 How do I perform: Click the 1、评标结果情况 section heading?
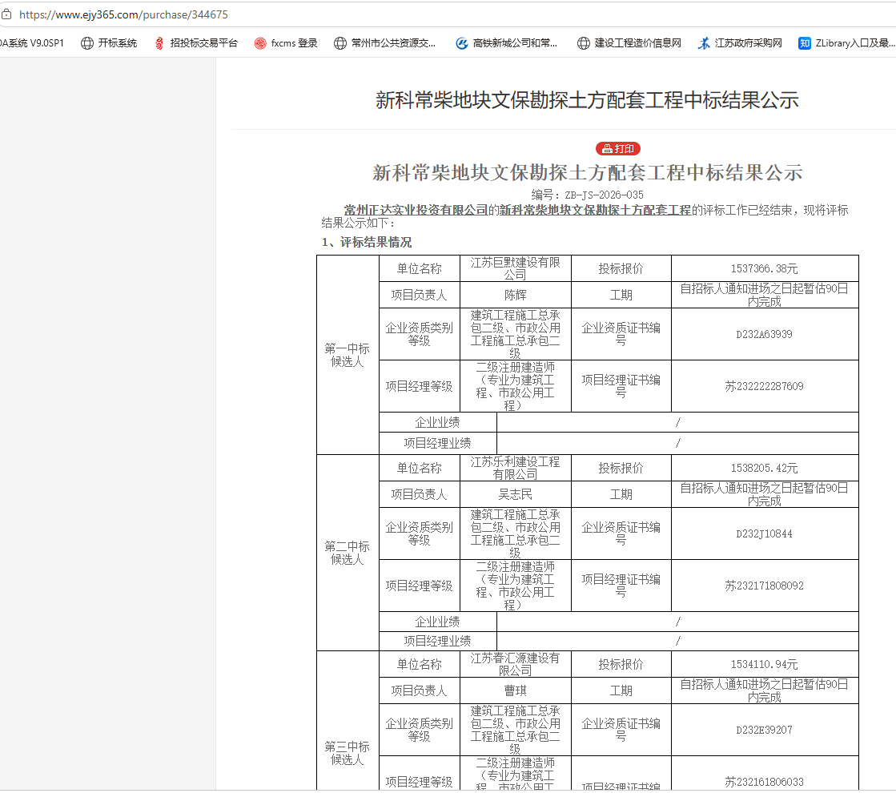tap(366, 243)
